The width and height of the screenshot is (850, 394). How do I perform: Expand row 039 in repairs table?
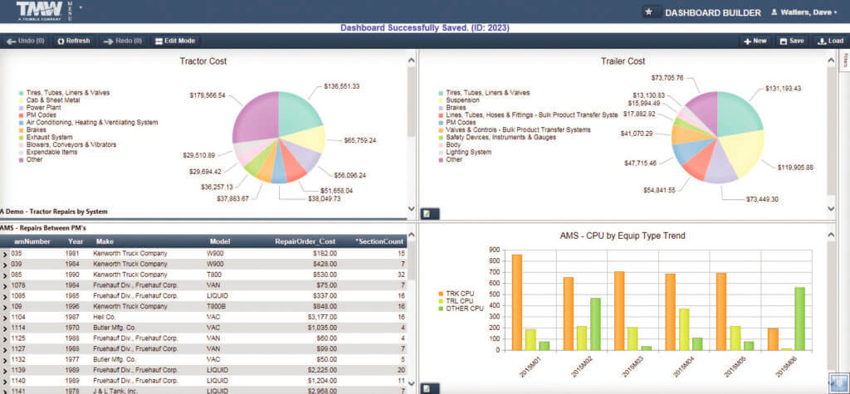pyautogui.click(x=4, y=264)
